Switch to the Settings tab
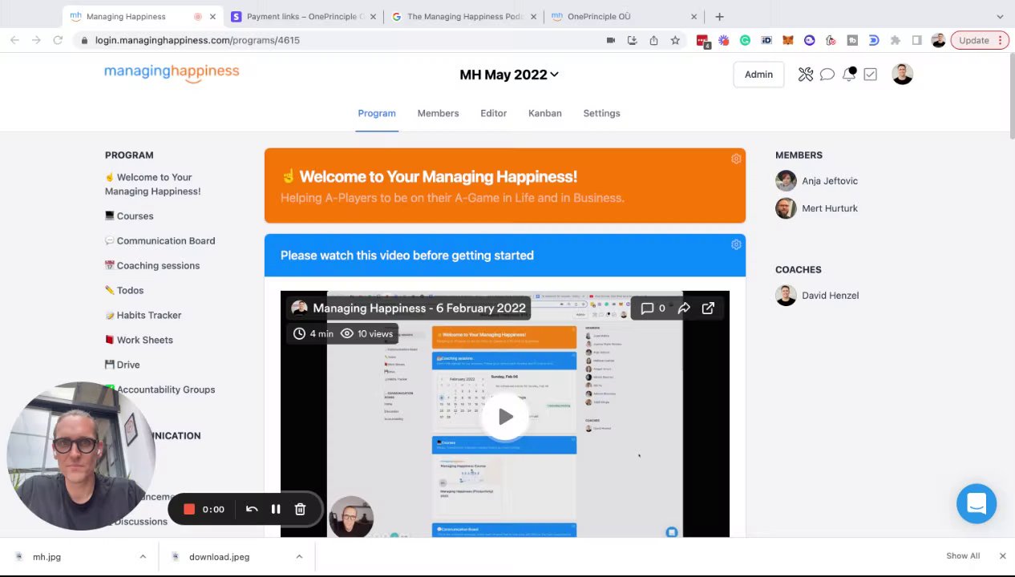The width and height of the screenshot is (1015, 577). tap(601, 113)
